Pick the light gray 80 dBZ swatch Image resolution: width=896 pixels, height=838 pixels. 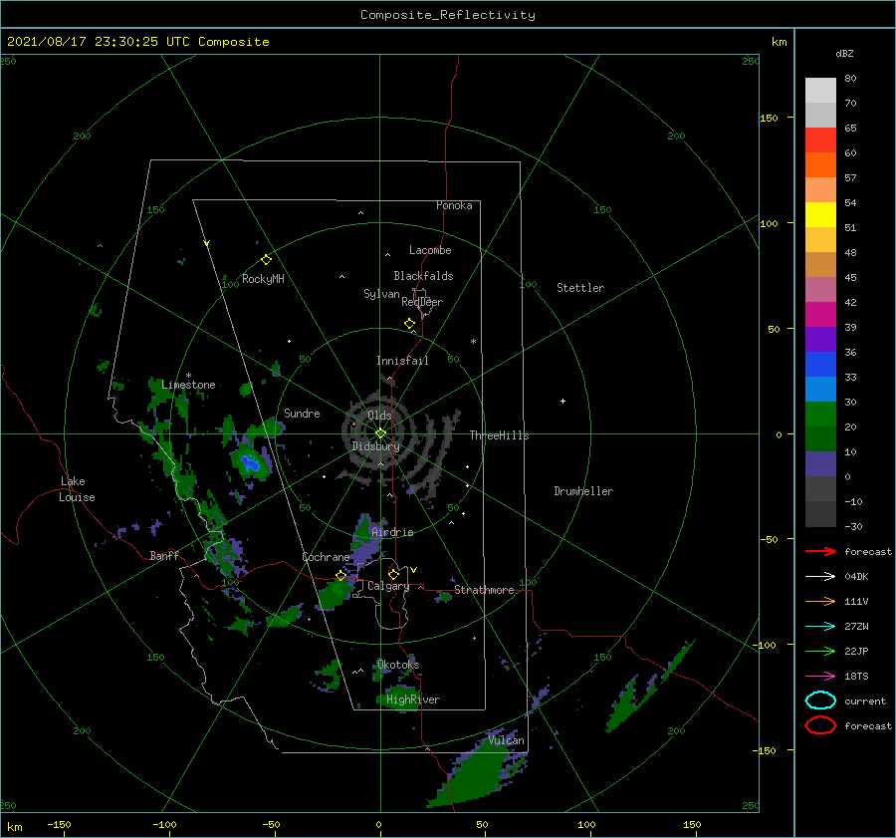[820, 91]
